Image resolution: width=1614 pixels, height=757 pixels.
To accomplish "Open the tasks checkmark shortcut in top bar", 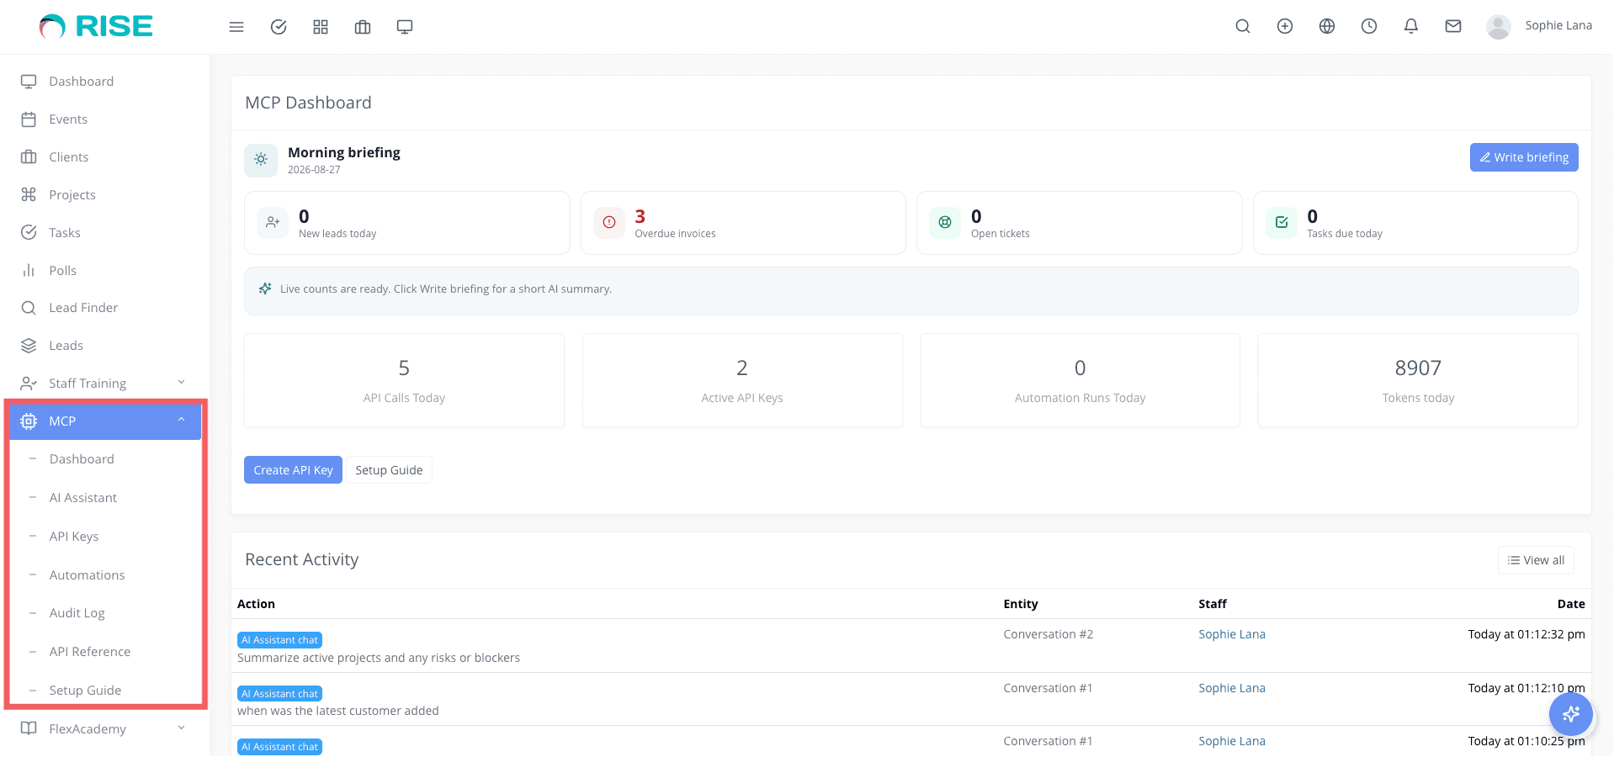I will [x=279, y=27].
